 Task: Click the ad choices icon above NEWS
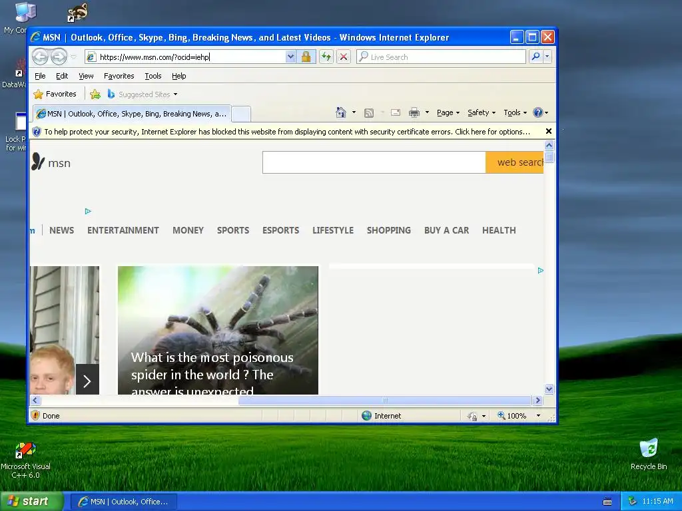88,211
